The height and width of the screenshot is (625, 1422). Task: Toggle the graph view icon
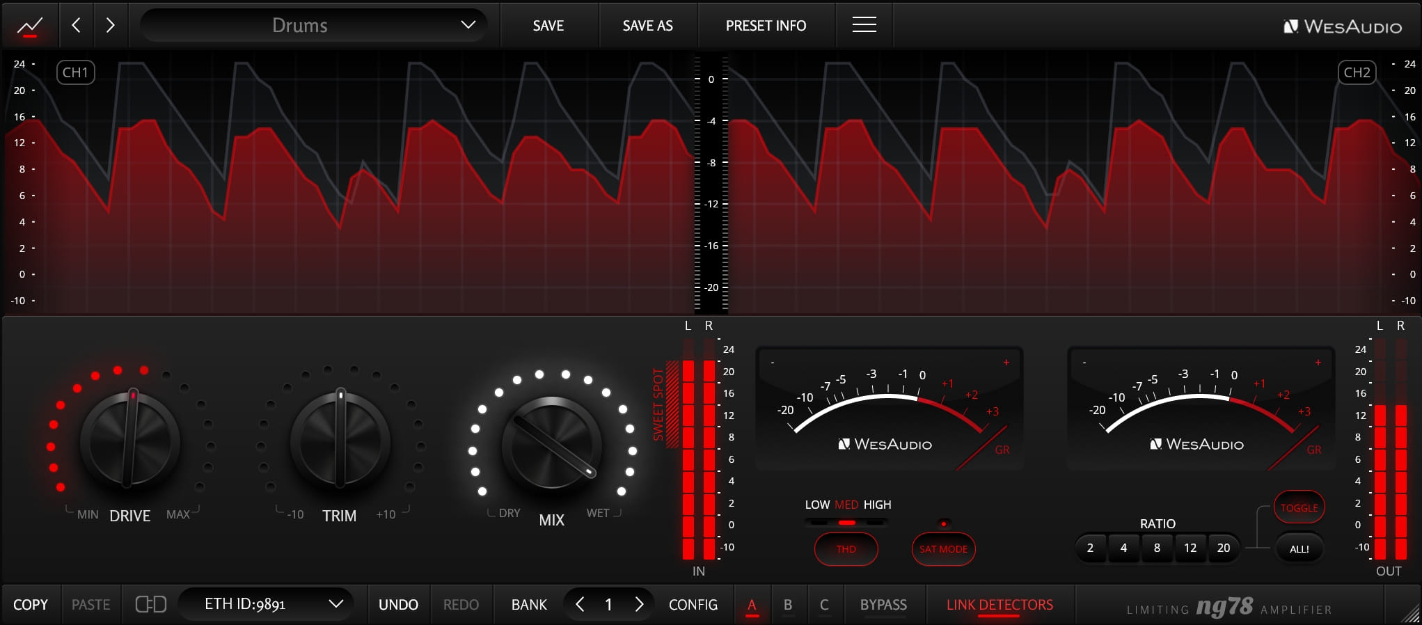pos(29,26)
